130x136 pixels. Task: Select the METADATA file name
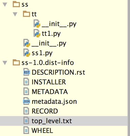coord(50,92)
